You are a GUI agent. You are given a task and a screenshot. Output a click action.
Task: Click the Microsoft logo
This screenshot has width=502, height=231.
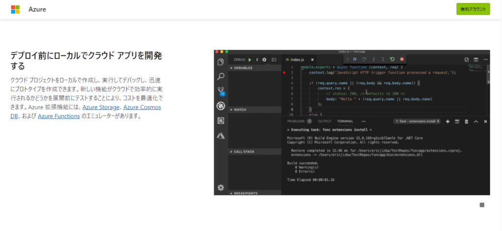(x=15, y=9)
